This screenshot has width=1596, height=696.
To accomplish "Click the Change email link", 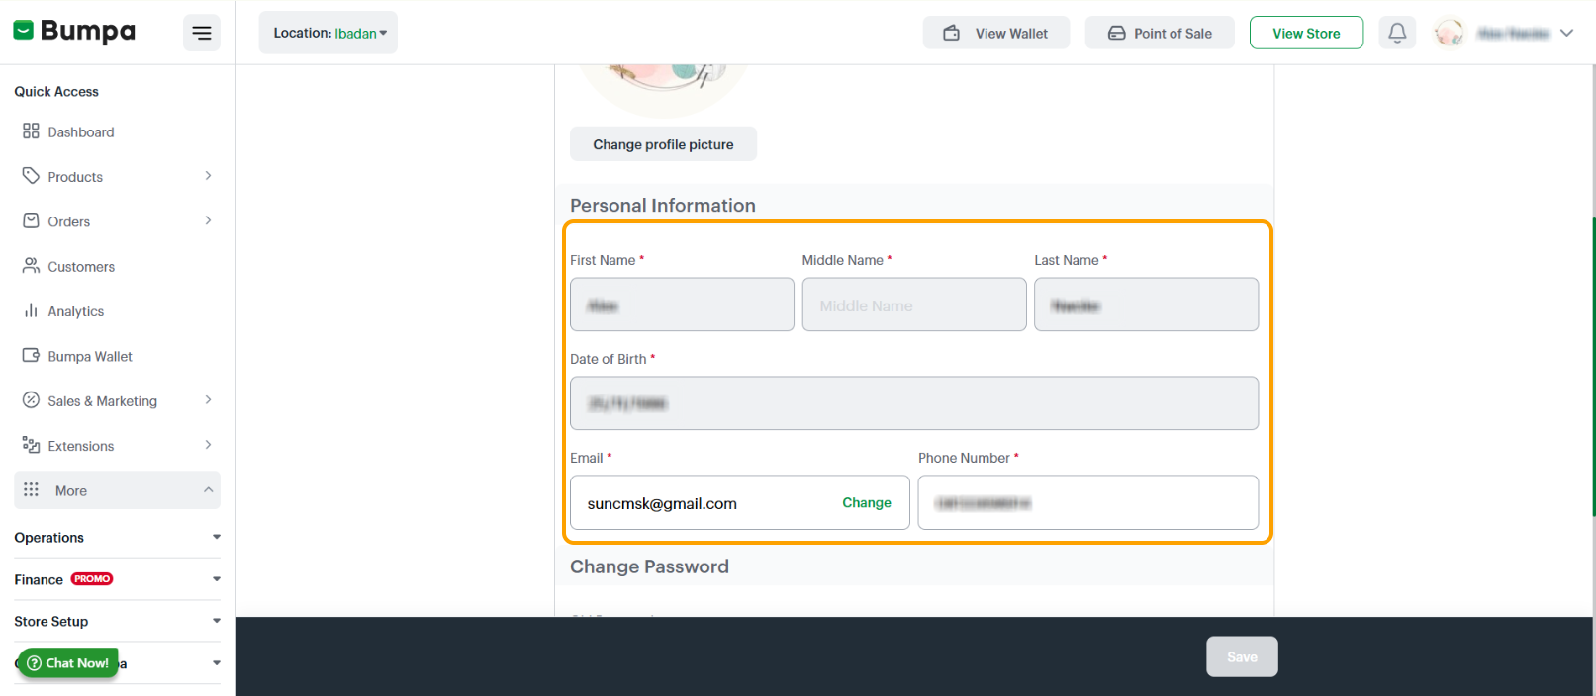I will 867,503.
